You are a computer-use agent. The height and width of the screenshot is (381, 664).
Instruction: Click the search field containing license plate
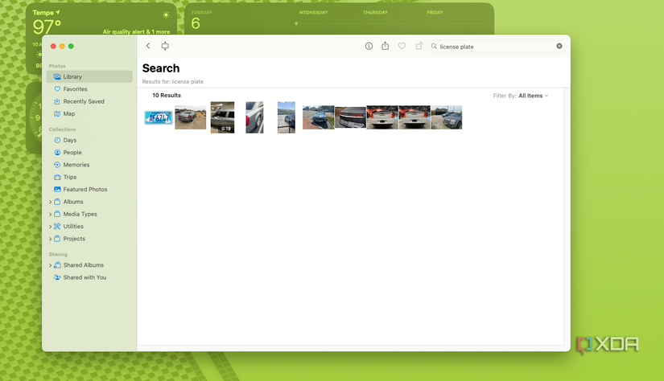pyautogui.click(x=497, y=46)
